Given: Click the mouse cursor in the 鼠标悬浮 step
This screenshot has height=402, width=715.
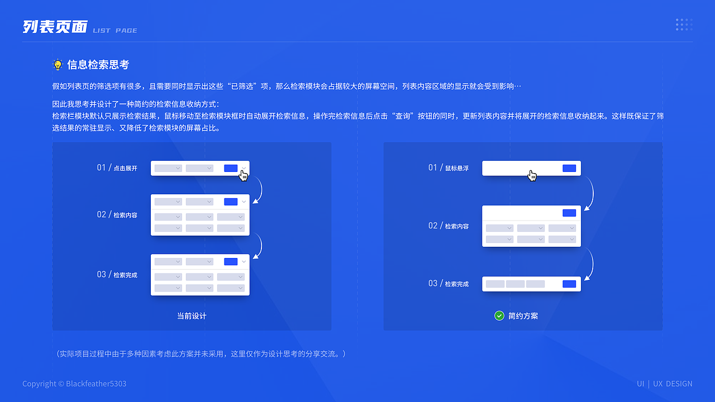Looking at the screenshot, I should tap(532, 175).
